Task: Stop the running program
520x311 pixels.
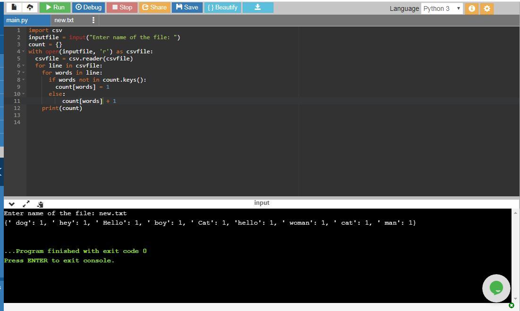Action: coord(122,7)
